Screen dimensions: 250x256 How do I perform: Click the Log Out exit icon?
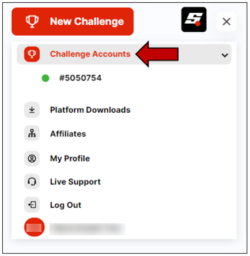pos(32,205)
